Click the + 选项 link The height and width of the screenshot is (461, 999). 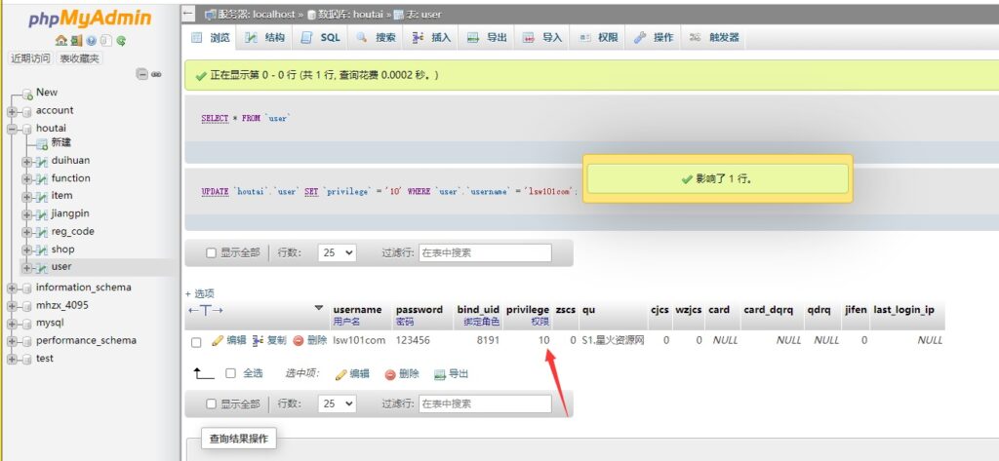pos(199,293)
